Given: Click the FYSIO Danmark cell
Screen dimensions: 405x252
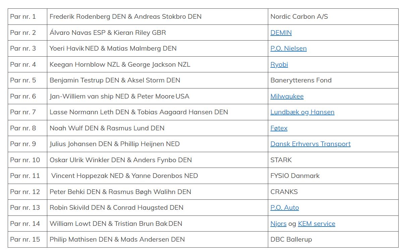Looking at the screenshot, I should 295,176.
